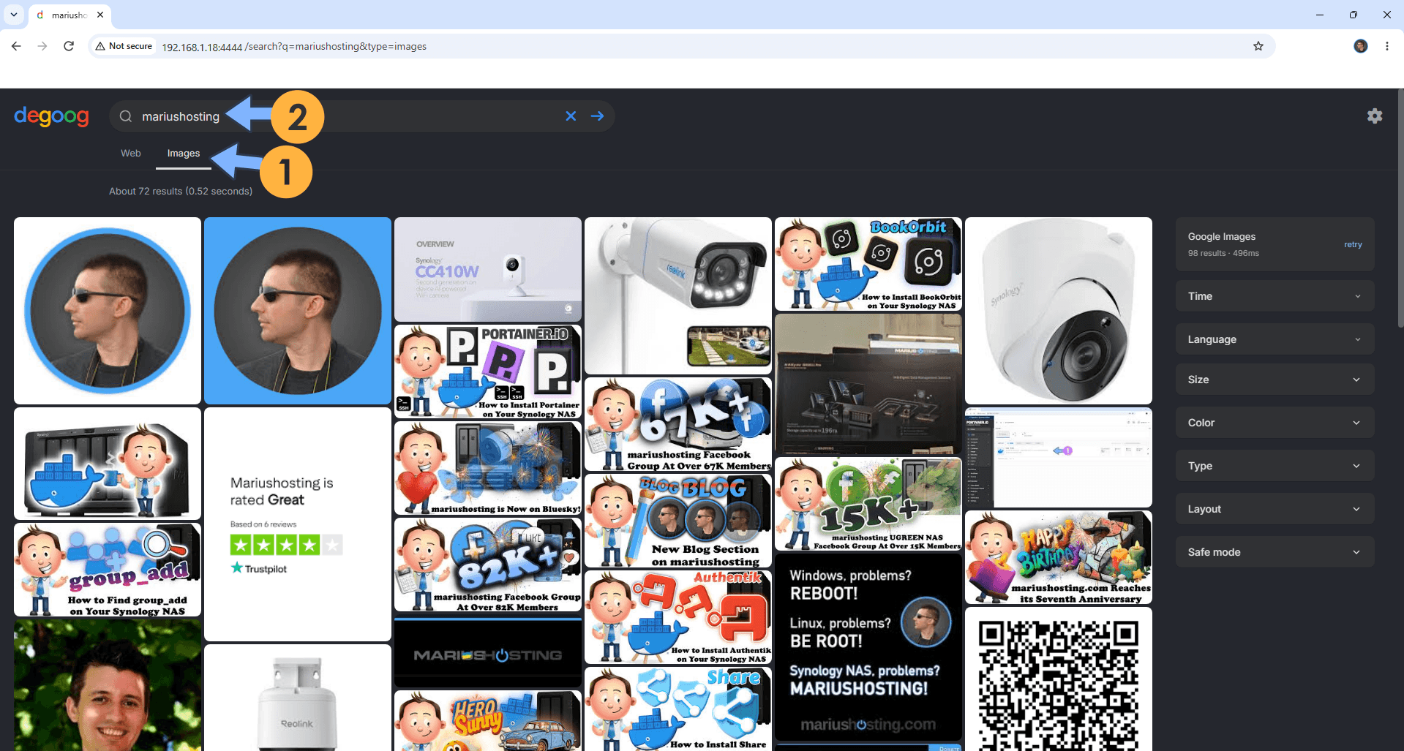Open the blue-background profile photo thumbnail
Image resolution: width=1404 pixels, height=751 pixels.
(x=298, y=311)
